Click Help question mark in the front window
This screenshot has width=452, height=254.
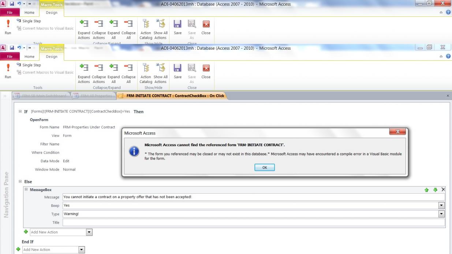click(448, 57)
